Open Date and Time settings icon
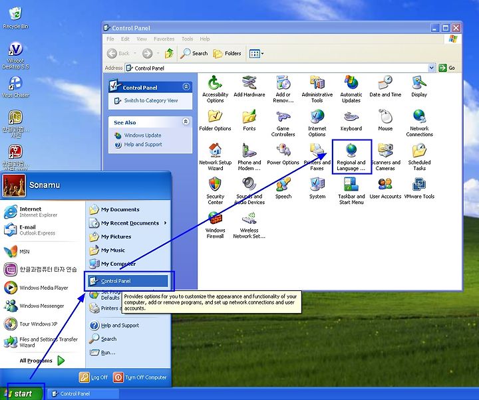 coord(385,86)
